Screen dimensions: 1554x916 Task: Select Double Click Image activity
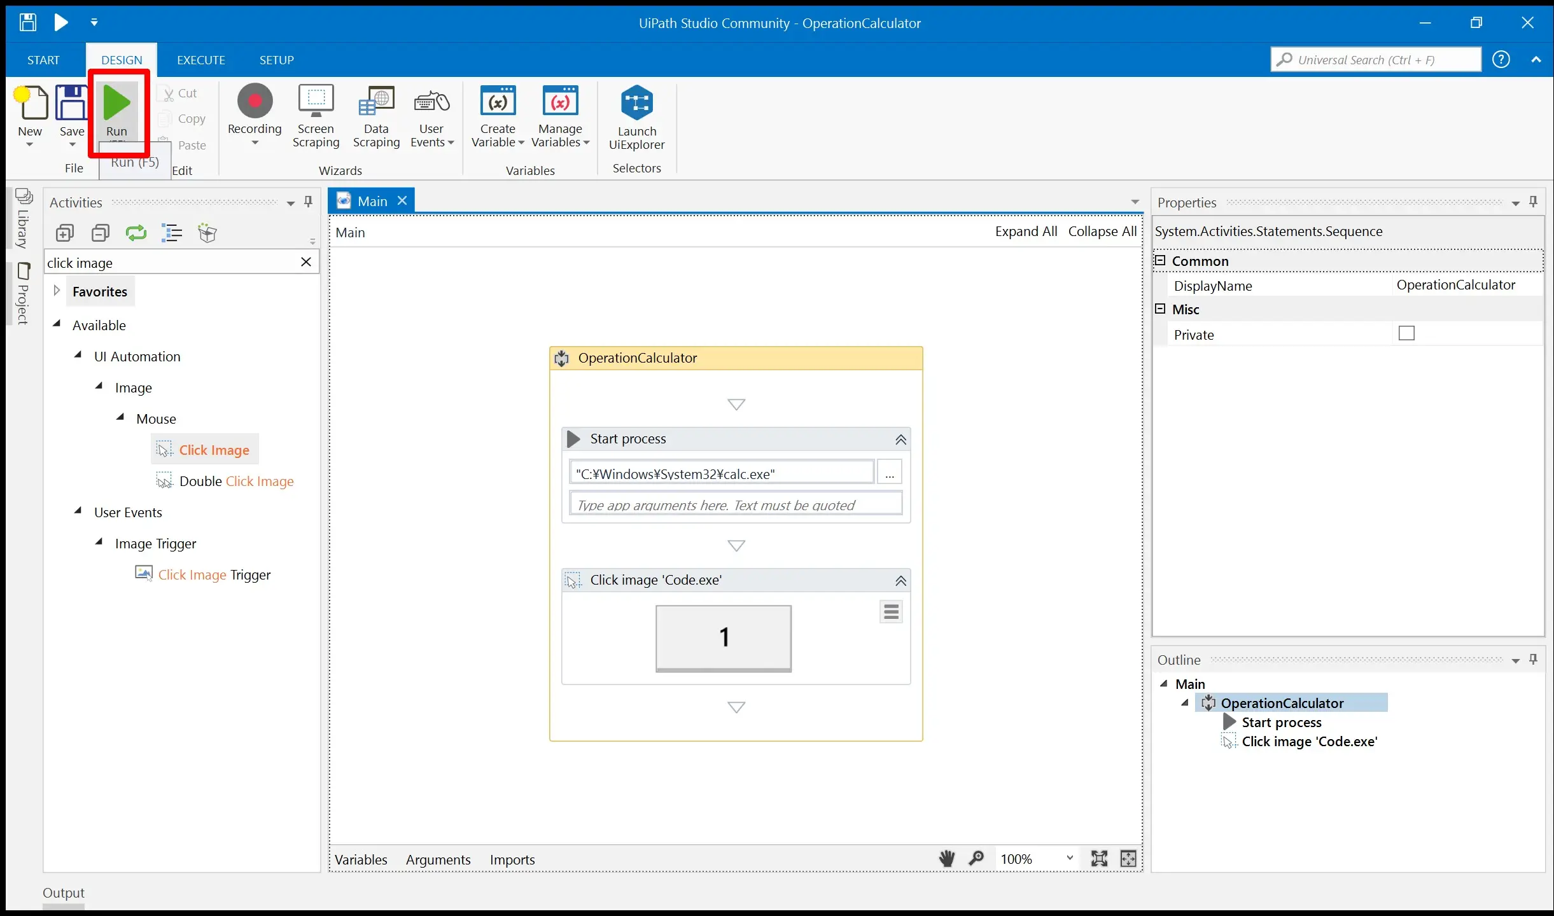click(x=225, y=481)
